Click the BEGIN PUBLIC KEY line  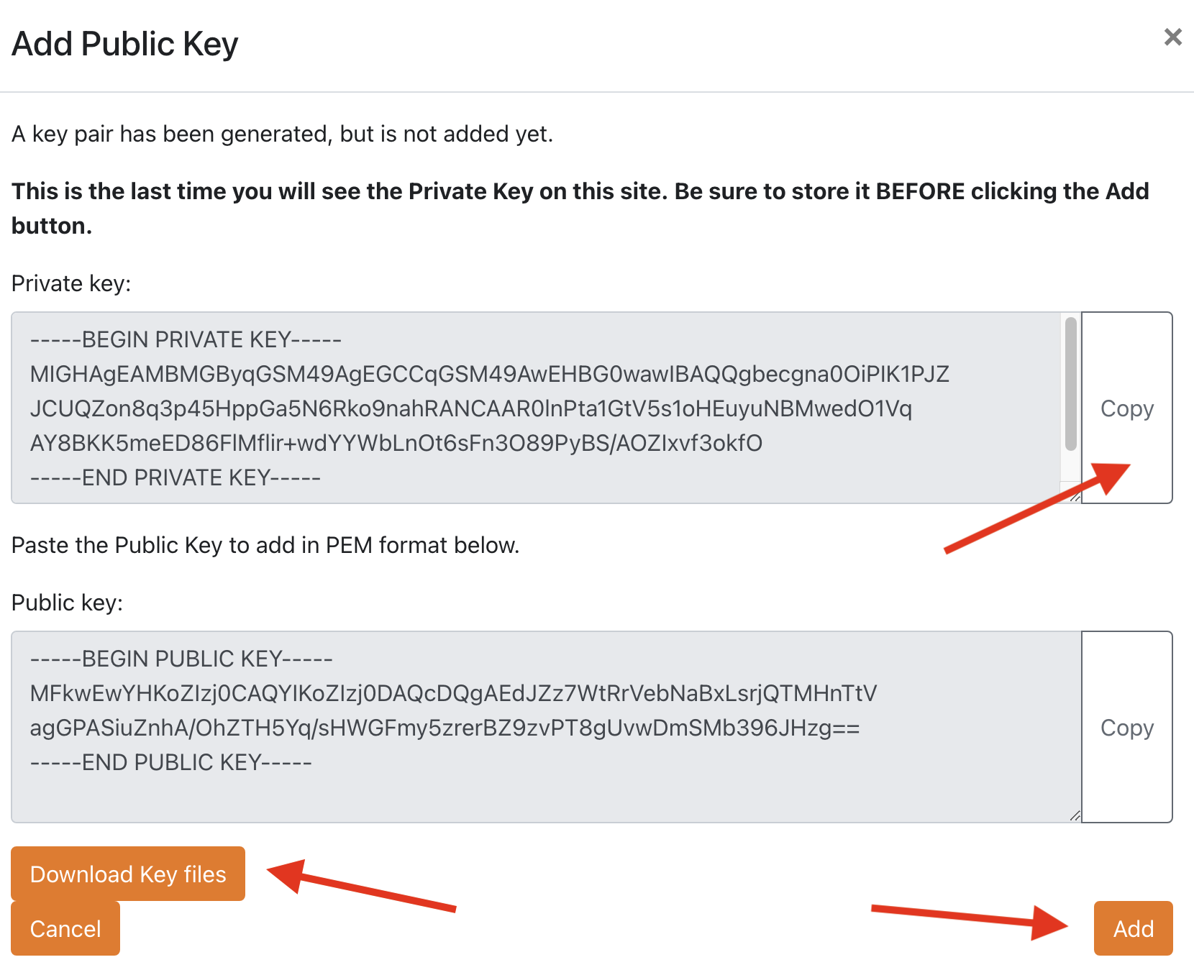[x=181, y=659]
